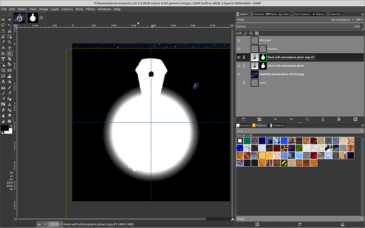Open the layer Mode dropdown
This screenshot has width=365, height=228.
pyautogui.click(x=296, y=20)
